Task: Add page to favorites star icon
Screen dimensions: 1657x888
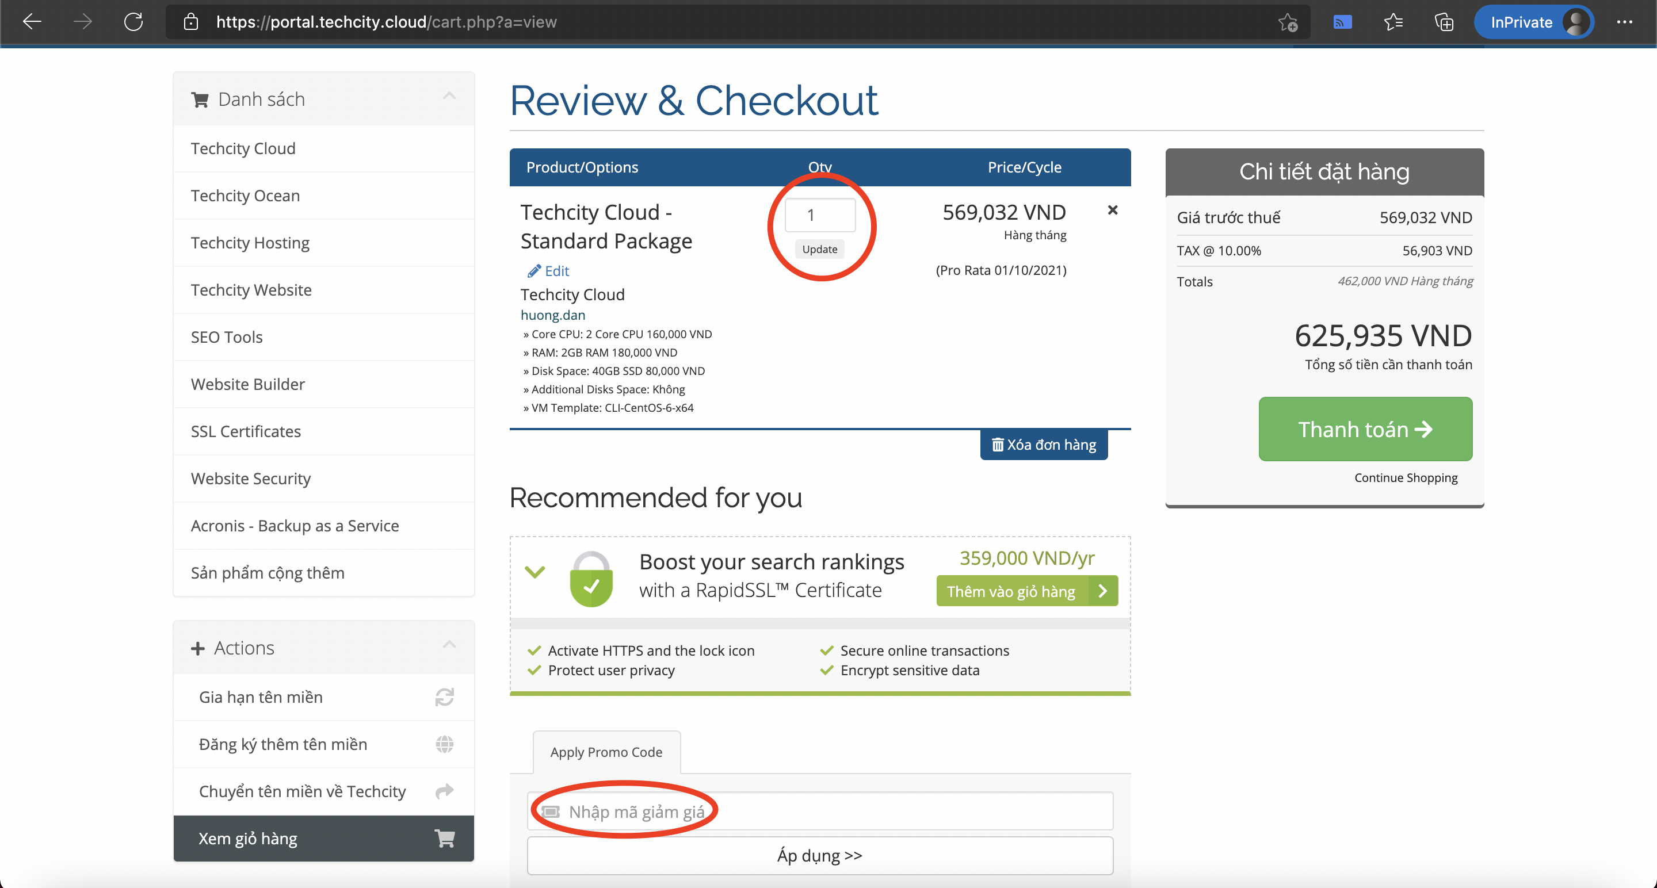Action: click(1288, 22)
